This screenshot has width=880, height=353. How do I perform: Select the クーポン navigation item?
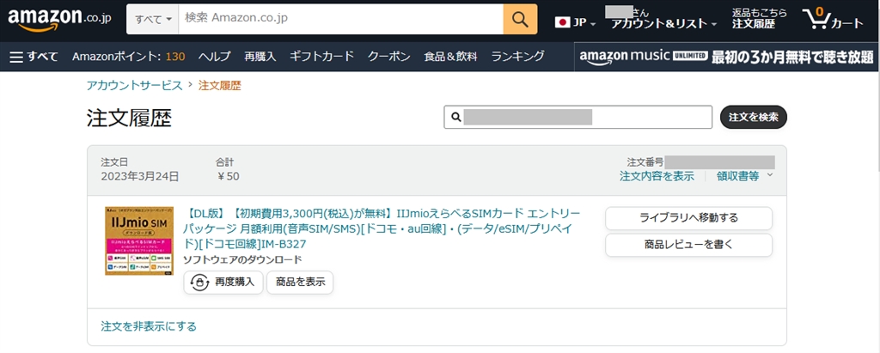coord(388,57)
